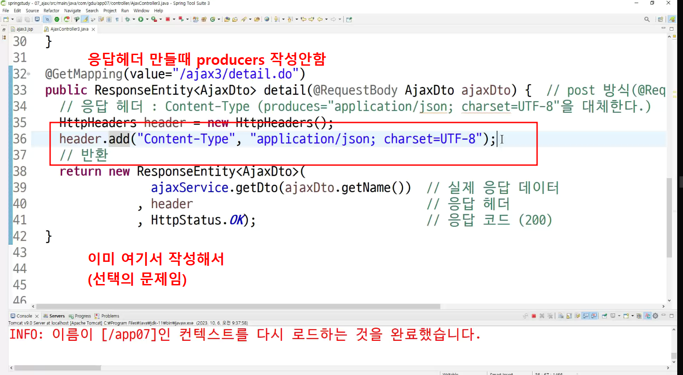The width and height of the screenshot is (683, 375).
Task: Switch to the Problems tab
Action: tap(107, 316)
